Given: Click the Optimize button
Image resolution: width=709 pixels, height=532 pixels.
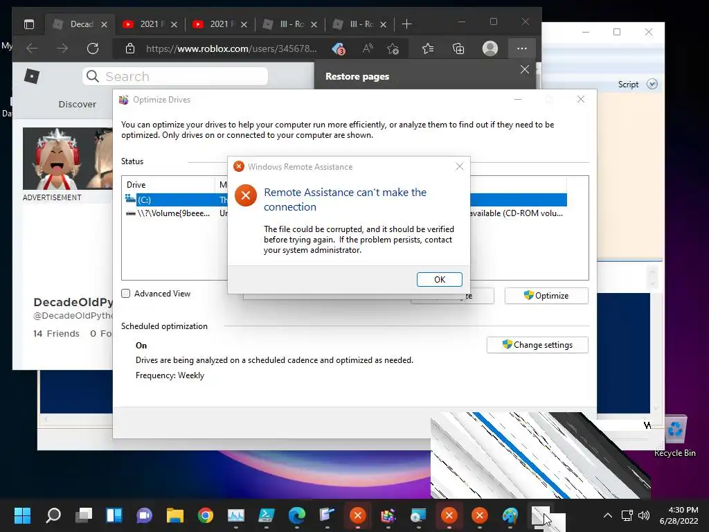Looking at the screenshot, I should tap(546, 295).
